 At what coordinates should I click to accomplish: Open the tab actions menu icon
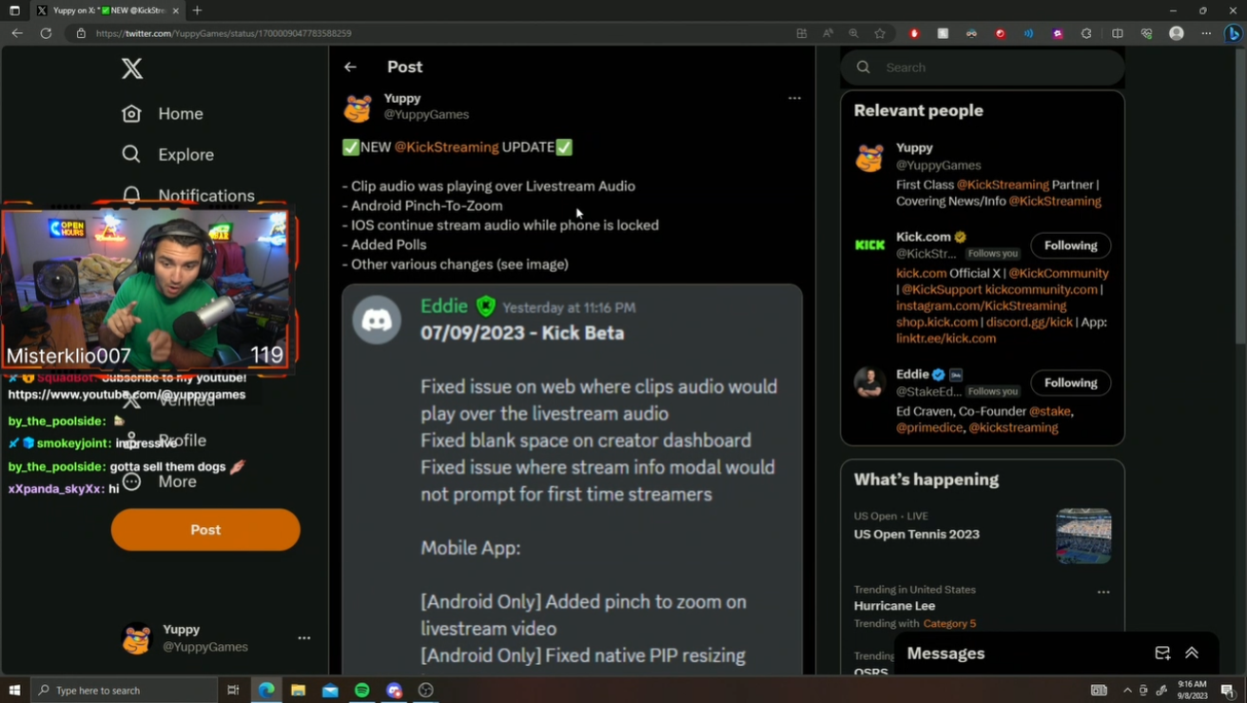click(x=14, y=10)
